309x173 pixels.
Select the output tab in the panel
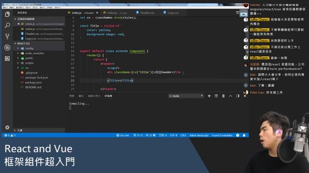tap(81, 96)
